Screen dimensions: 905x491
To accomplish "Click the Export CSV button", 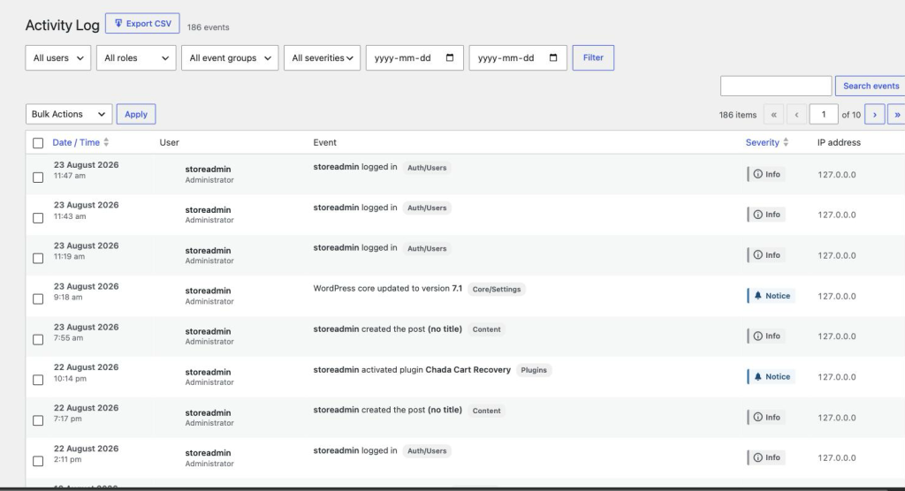I will [142, 24].
